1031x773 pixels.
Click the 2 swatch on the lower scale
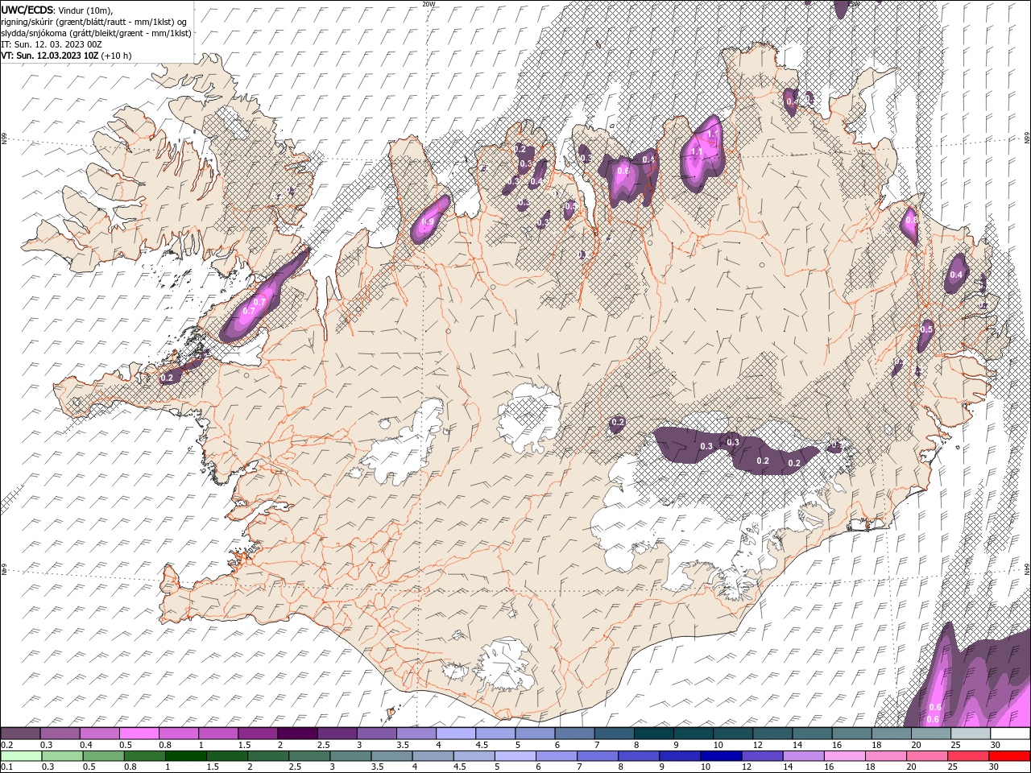[x=268, y=756]
